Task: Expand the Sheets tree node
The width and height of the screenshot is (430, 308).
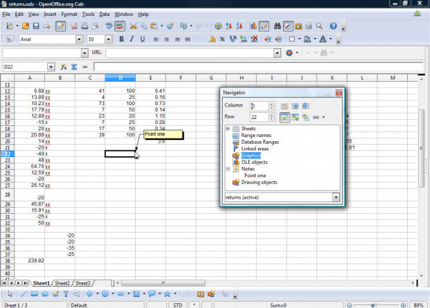Action: click(x=228, y=129)
